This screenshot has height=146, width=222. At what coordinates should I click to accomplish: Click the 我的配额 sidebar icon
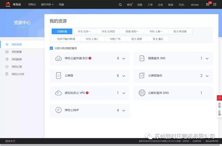click(7, 59)
